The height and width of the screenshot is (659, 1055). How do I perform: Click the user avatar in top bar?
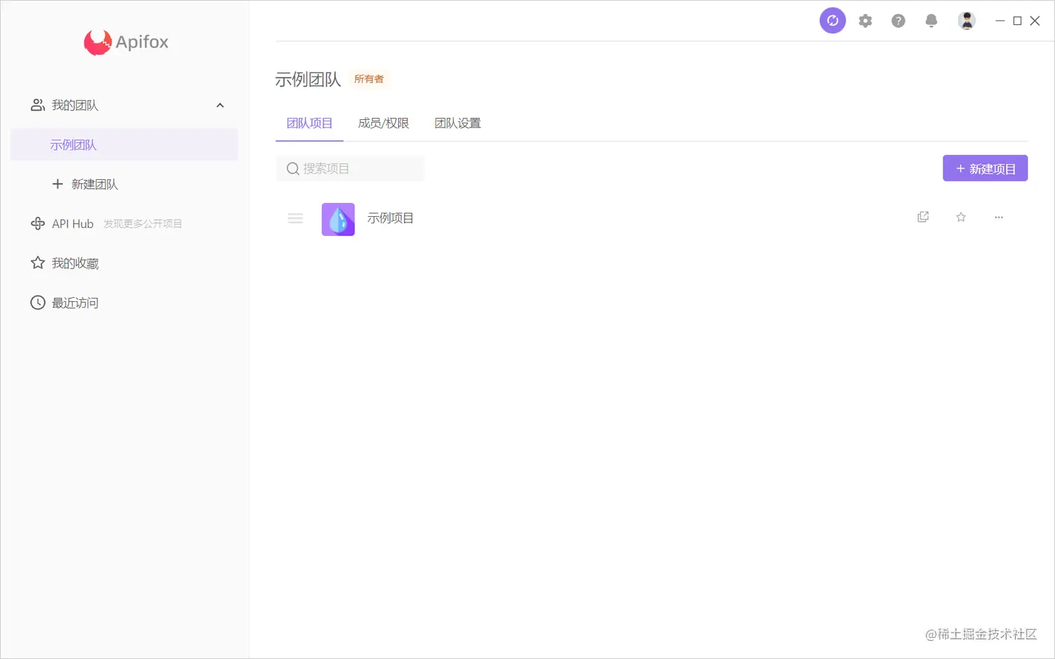click(966, 20)
